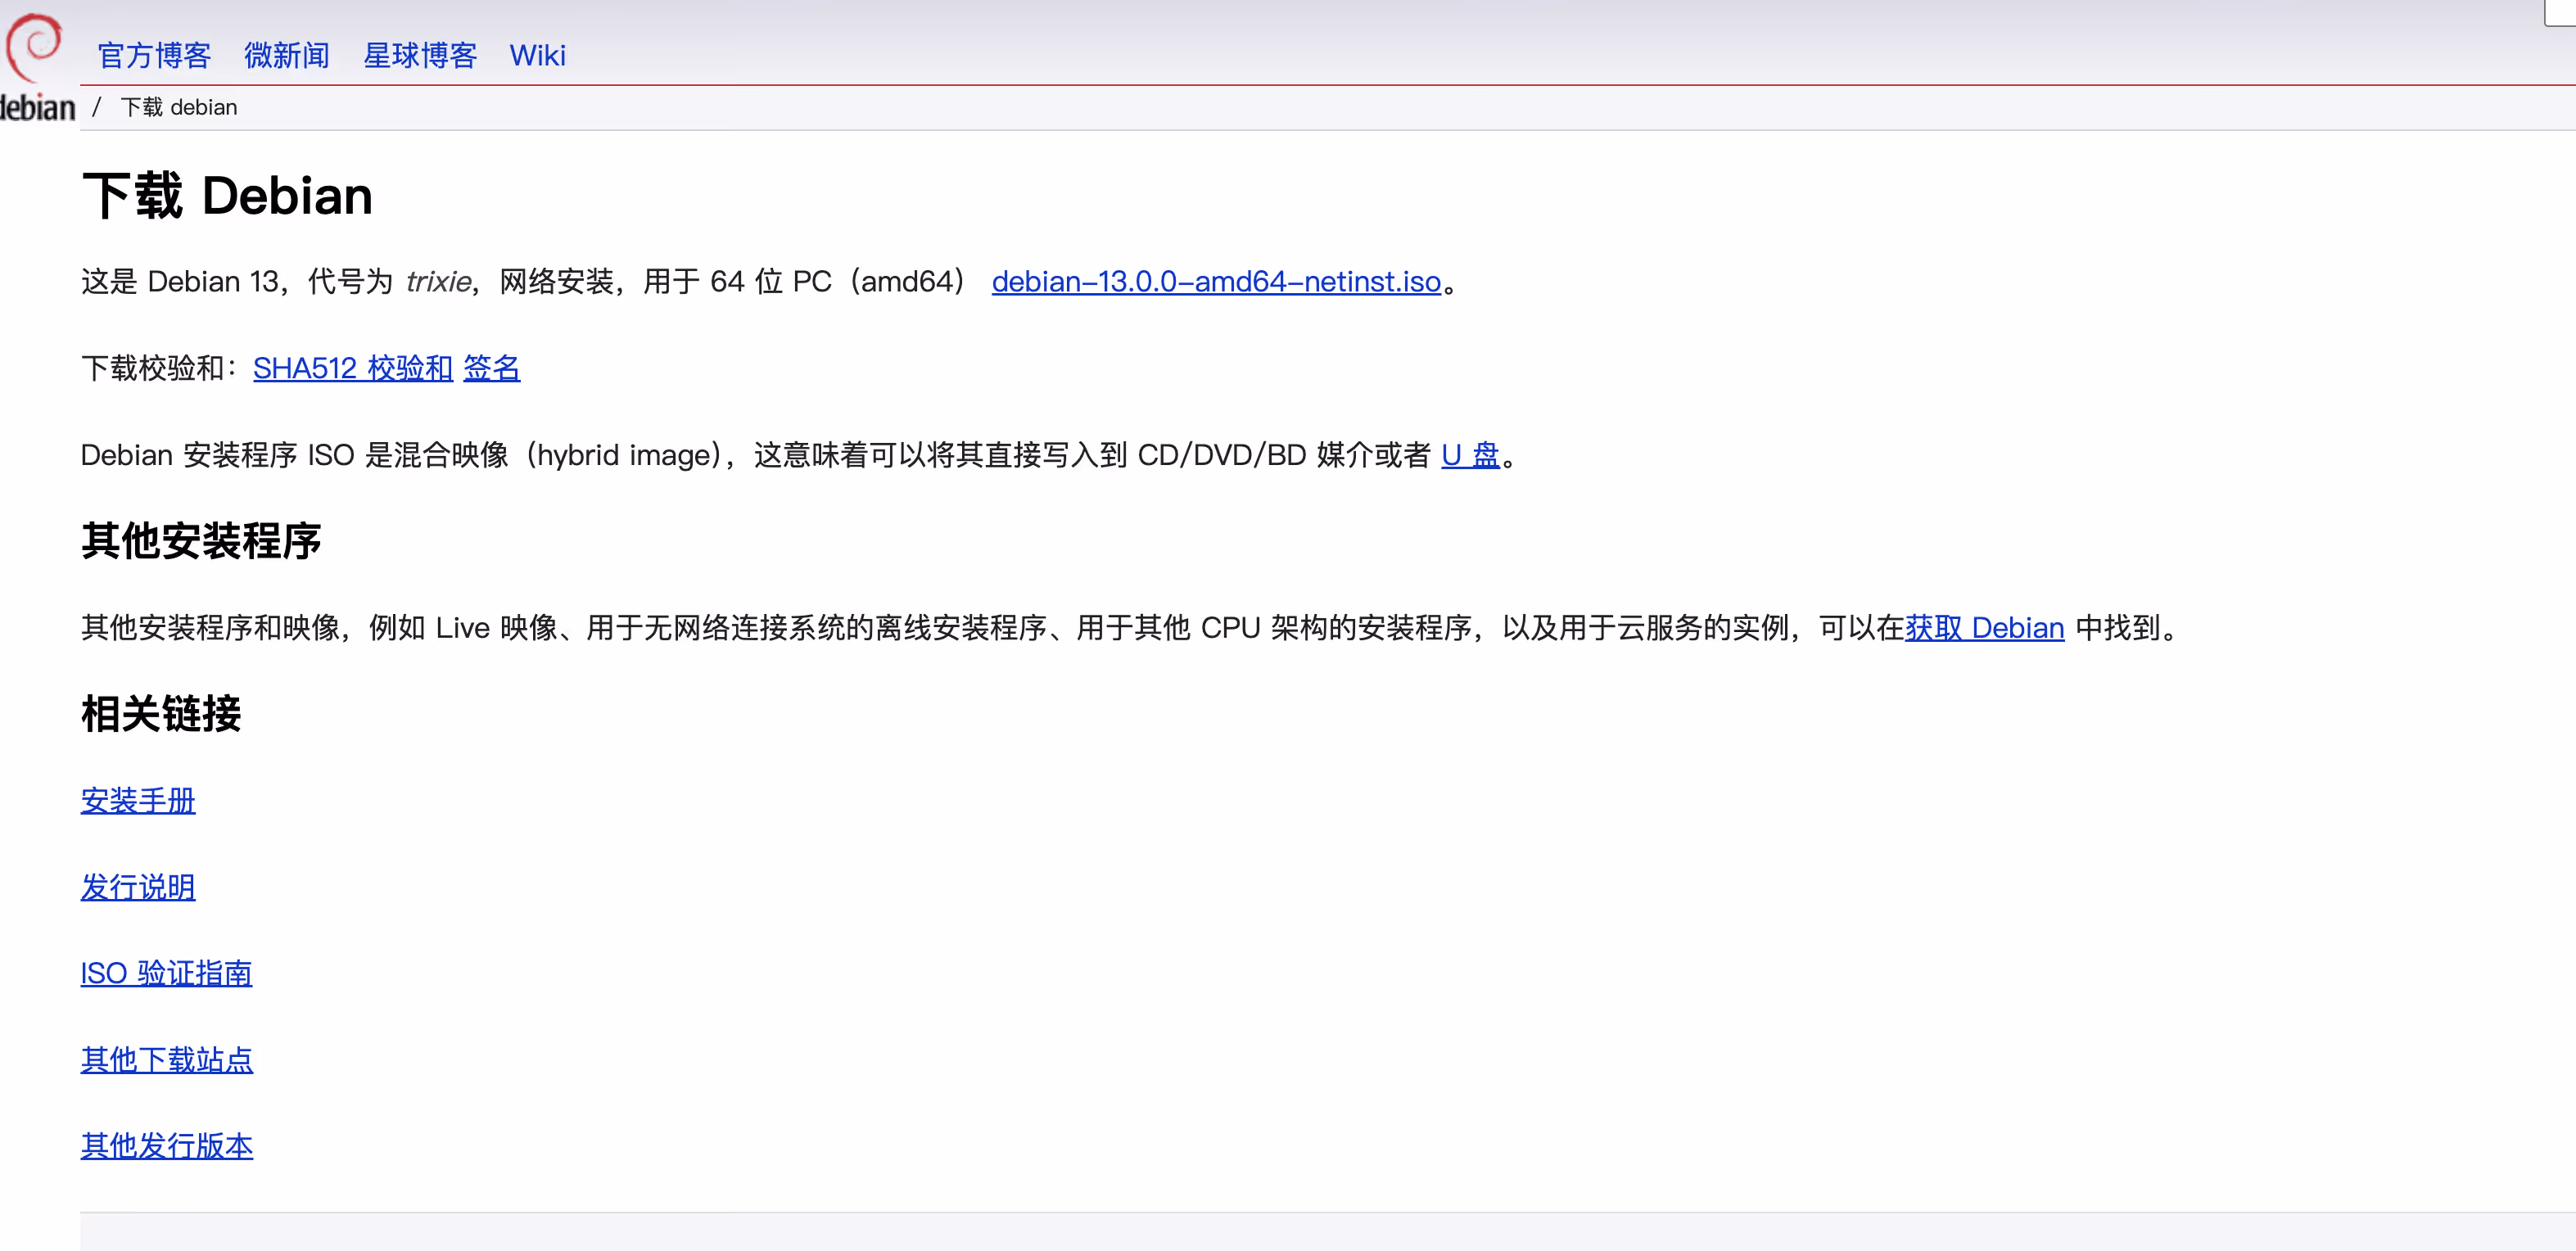Viewport: 2576px width, 1251px height.
Task: Click the italic trixie codename text
Action: click(x=438, y=282)
